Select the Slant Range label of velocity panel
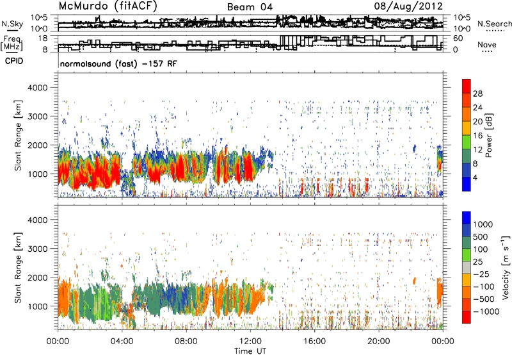This screenshot has width=512, height=355. coord(18,268)
